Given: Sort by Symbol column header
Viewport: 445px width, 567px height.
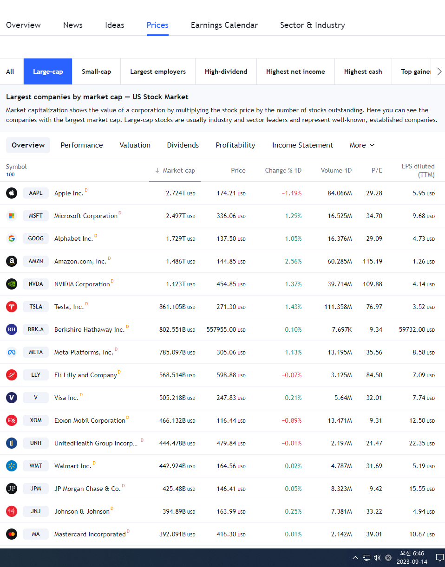Looking at the screenshot, I should [x=16, y=167].
